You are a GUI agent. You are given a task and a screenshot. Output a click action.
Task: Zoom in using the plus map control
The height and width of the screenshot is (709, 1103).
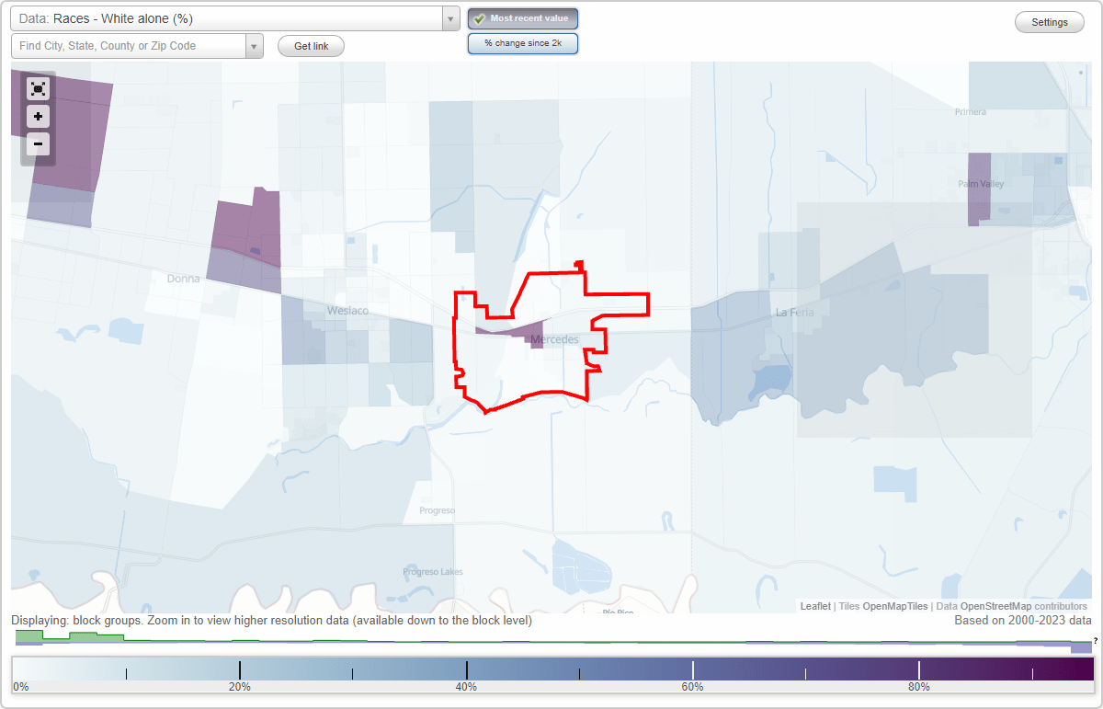pyautogui.click(x=38, y=117)
